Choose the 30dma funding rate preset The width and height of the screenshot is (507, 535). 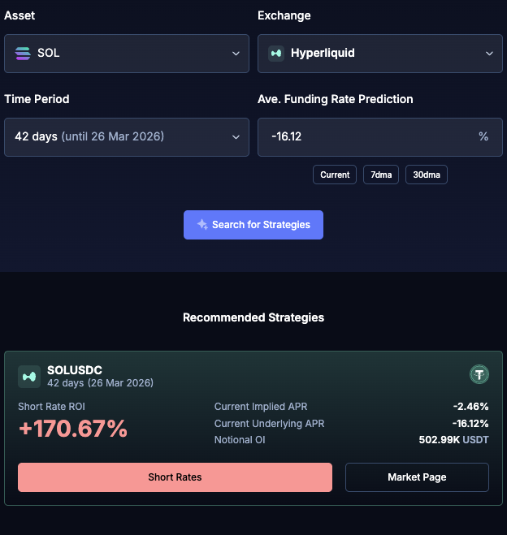(427, 175)
